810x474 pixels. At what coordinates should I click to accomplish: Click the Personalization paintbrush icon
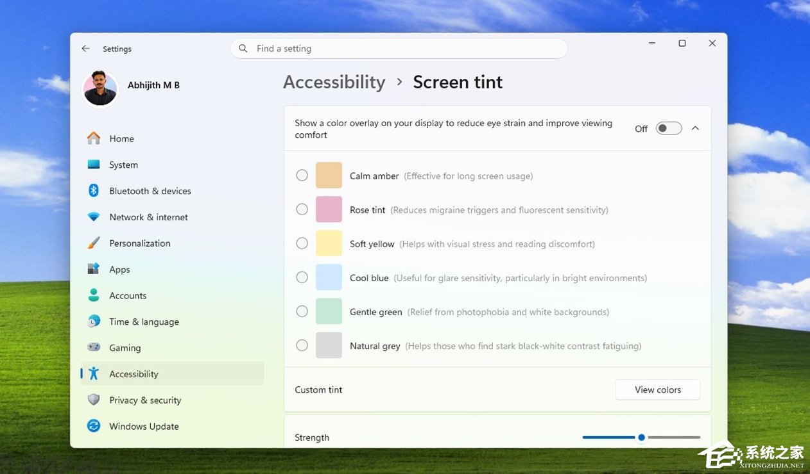pos(94,243)
